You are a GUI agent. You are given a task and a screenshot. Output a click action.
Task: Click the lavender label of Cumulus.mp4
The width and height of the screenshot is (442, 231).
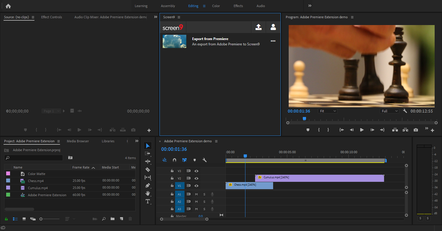pyautogui.click(x=8, y=188)
